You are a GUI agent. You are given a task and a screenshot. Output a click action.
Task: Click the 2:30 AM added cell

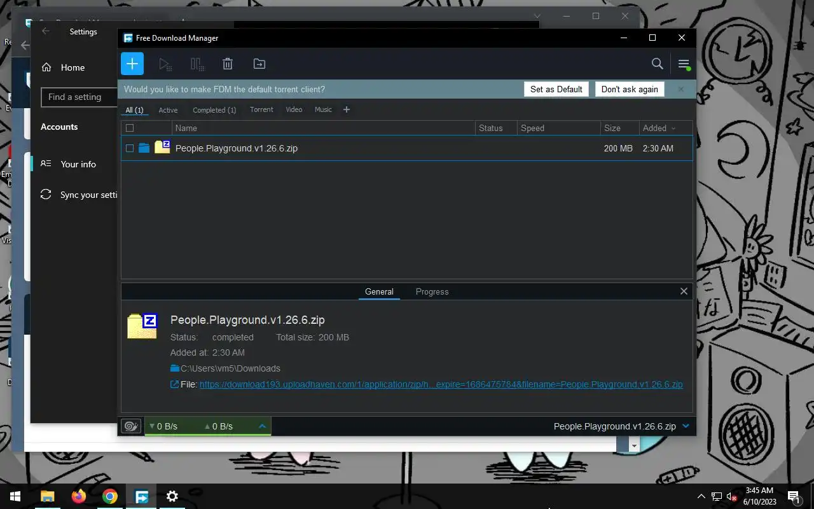[x=658, y=148]
